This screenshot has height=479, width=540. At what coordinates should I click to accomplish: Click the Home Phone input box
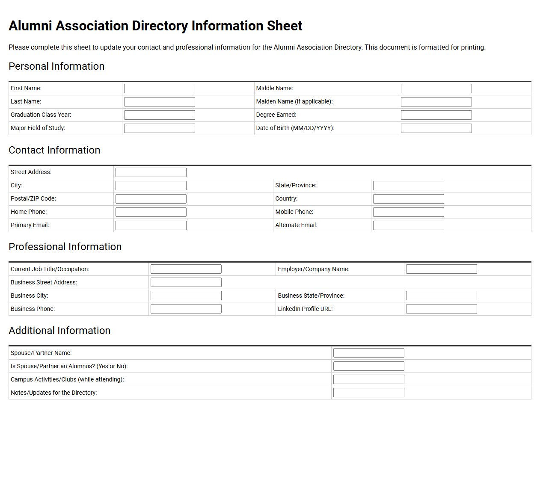pyautogui.click(x=151, y=212)
